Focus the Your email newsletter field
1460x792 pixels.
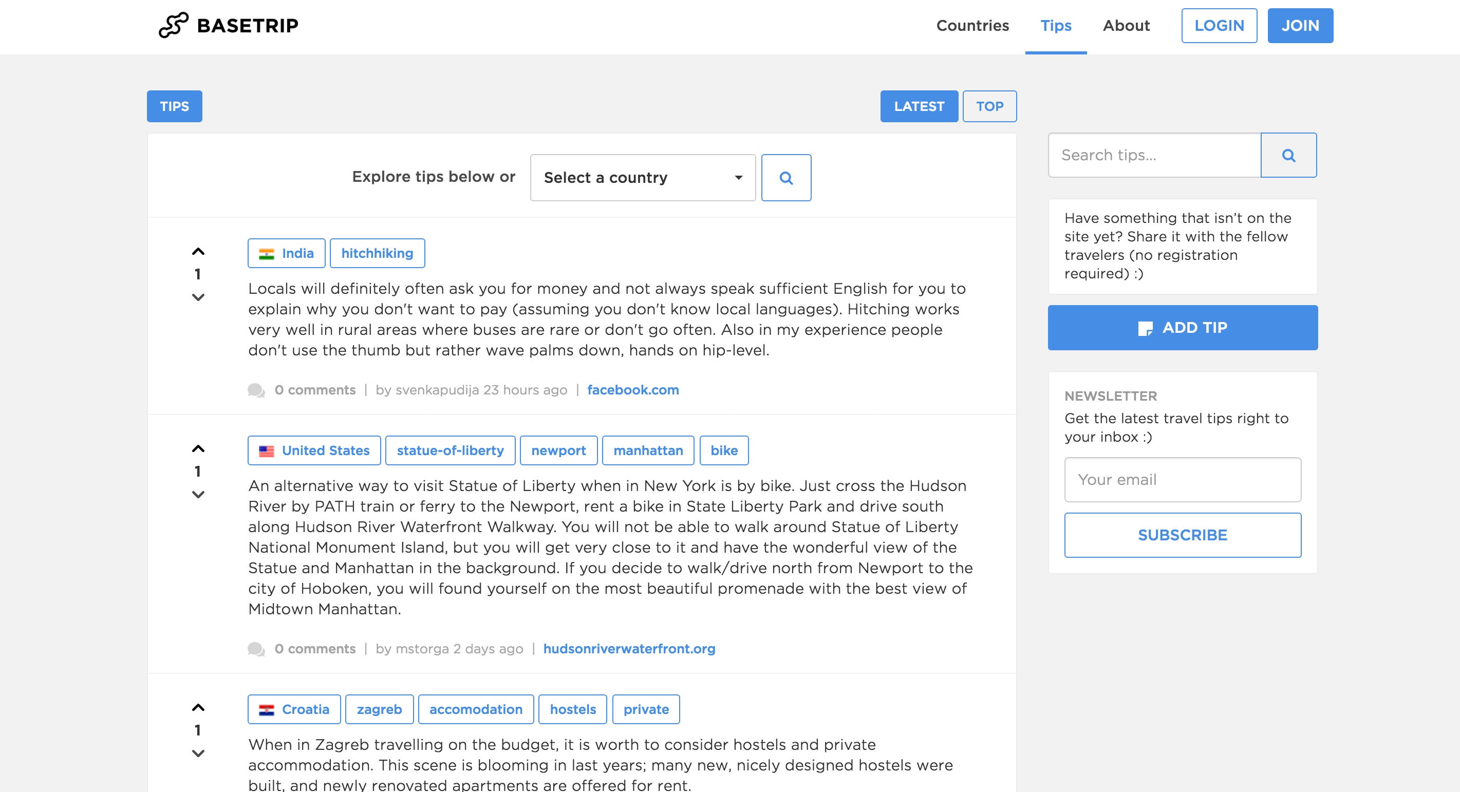[1182, 480]
